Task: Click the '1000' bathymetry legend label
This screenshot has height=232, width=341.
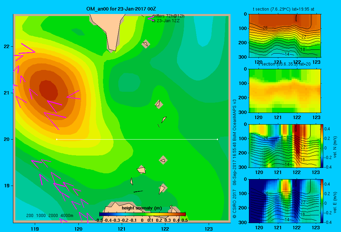Action: (x=41, y=216)
